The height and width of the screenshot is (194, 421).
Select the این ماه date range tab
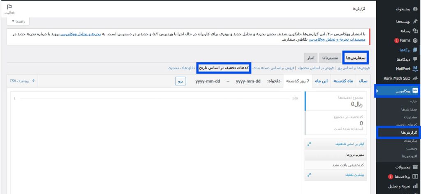[321, 81]
